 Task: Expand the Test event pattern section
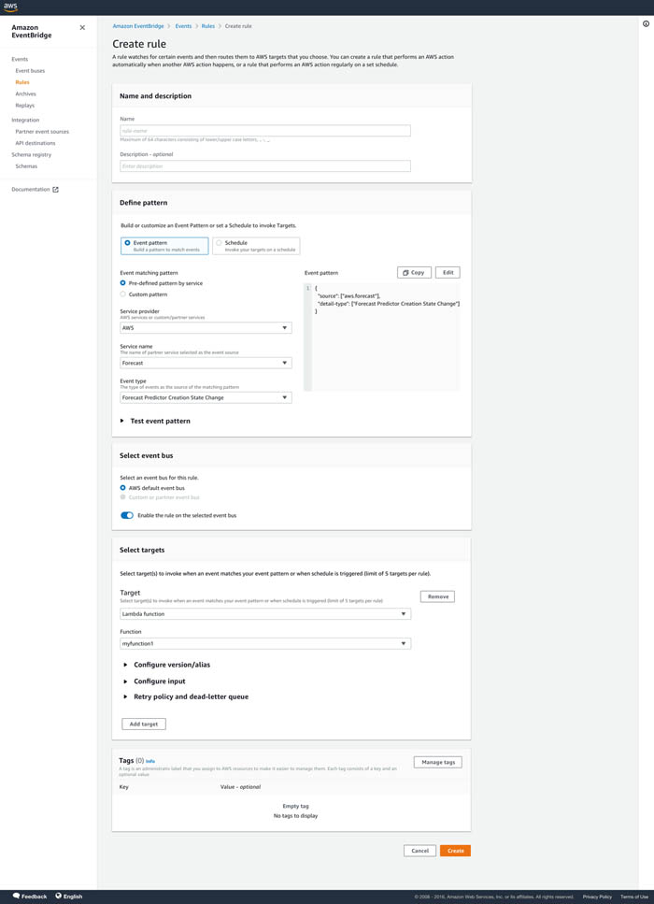click(156, 421)
